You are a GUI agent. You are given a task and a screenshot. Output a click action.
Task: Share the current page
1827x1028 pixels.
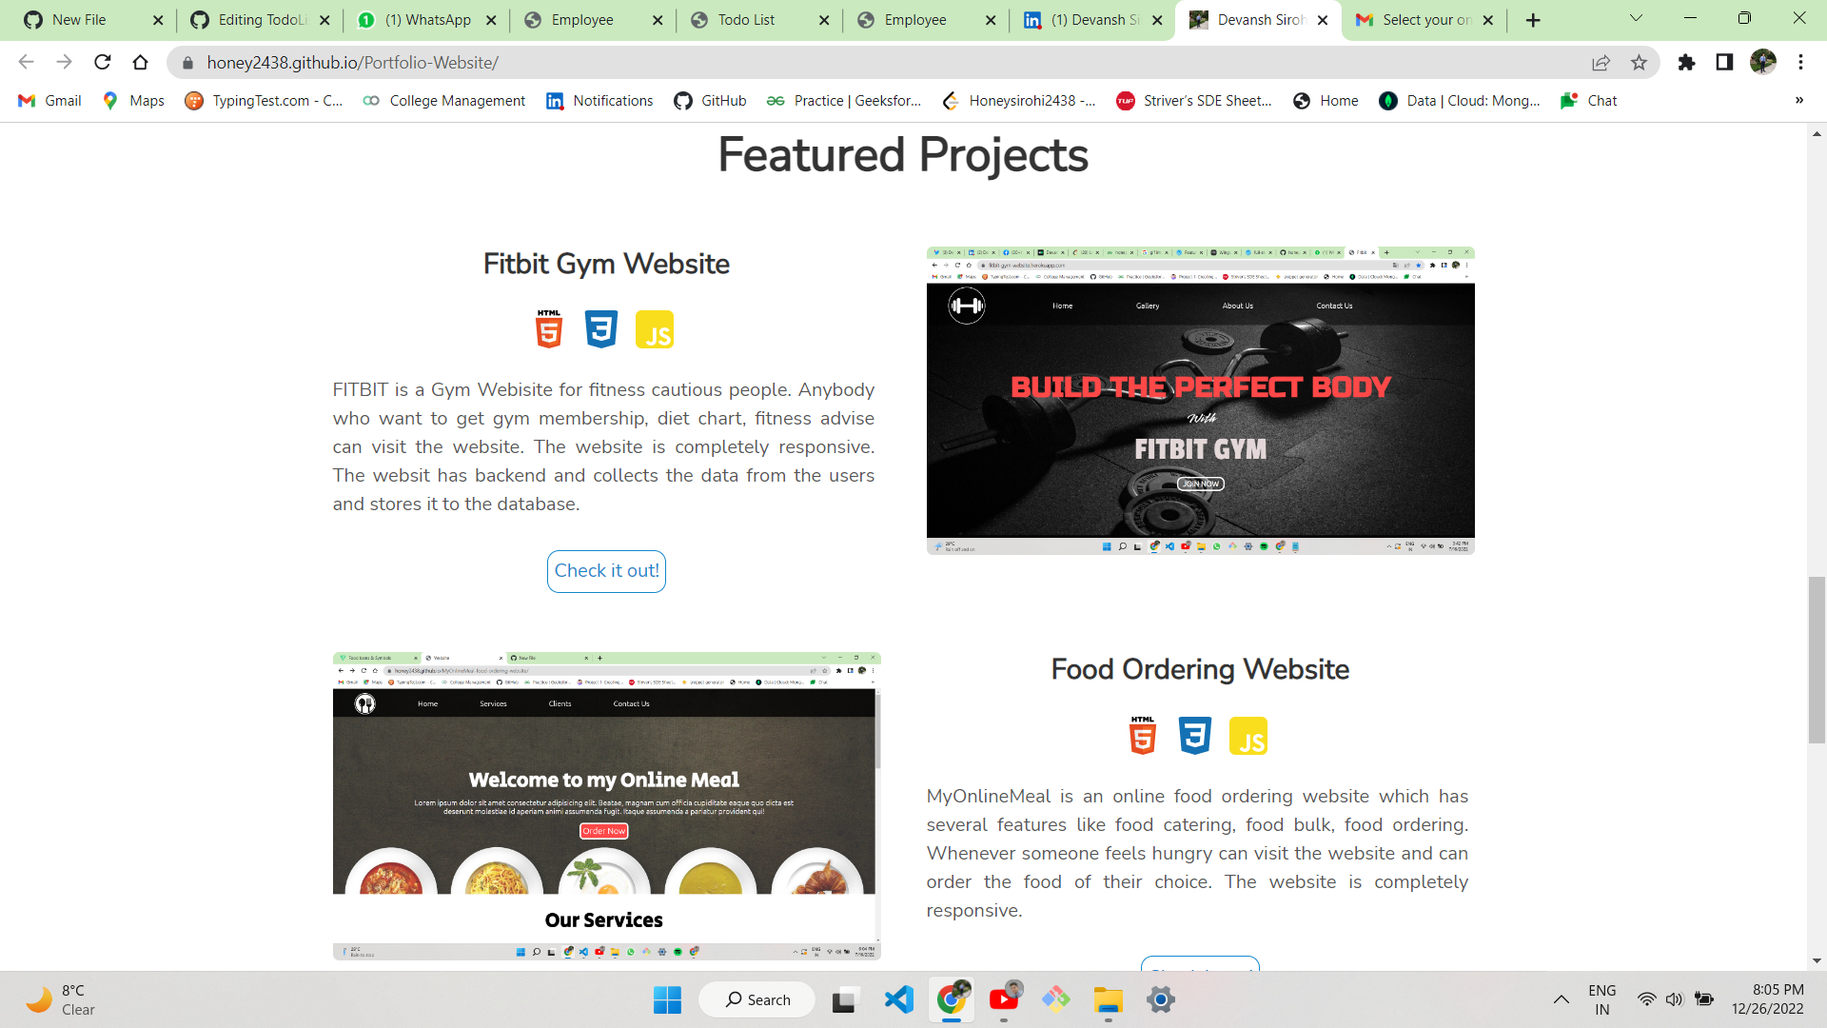1601,63
